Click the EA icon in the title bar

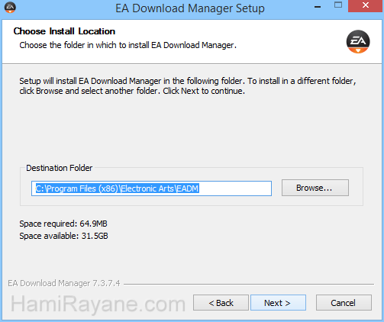[10, 8]
